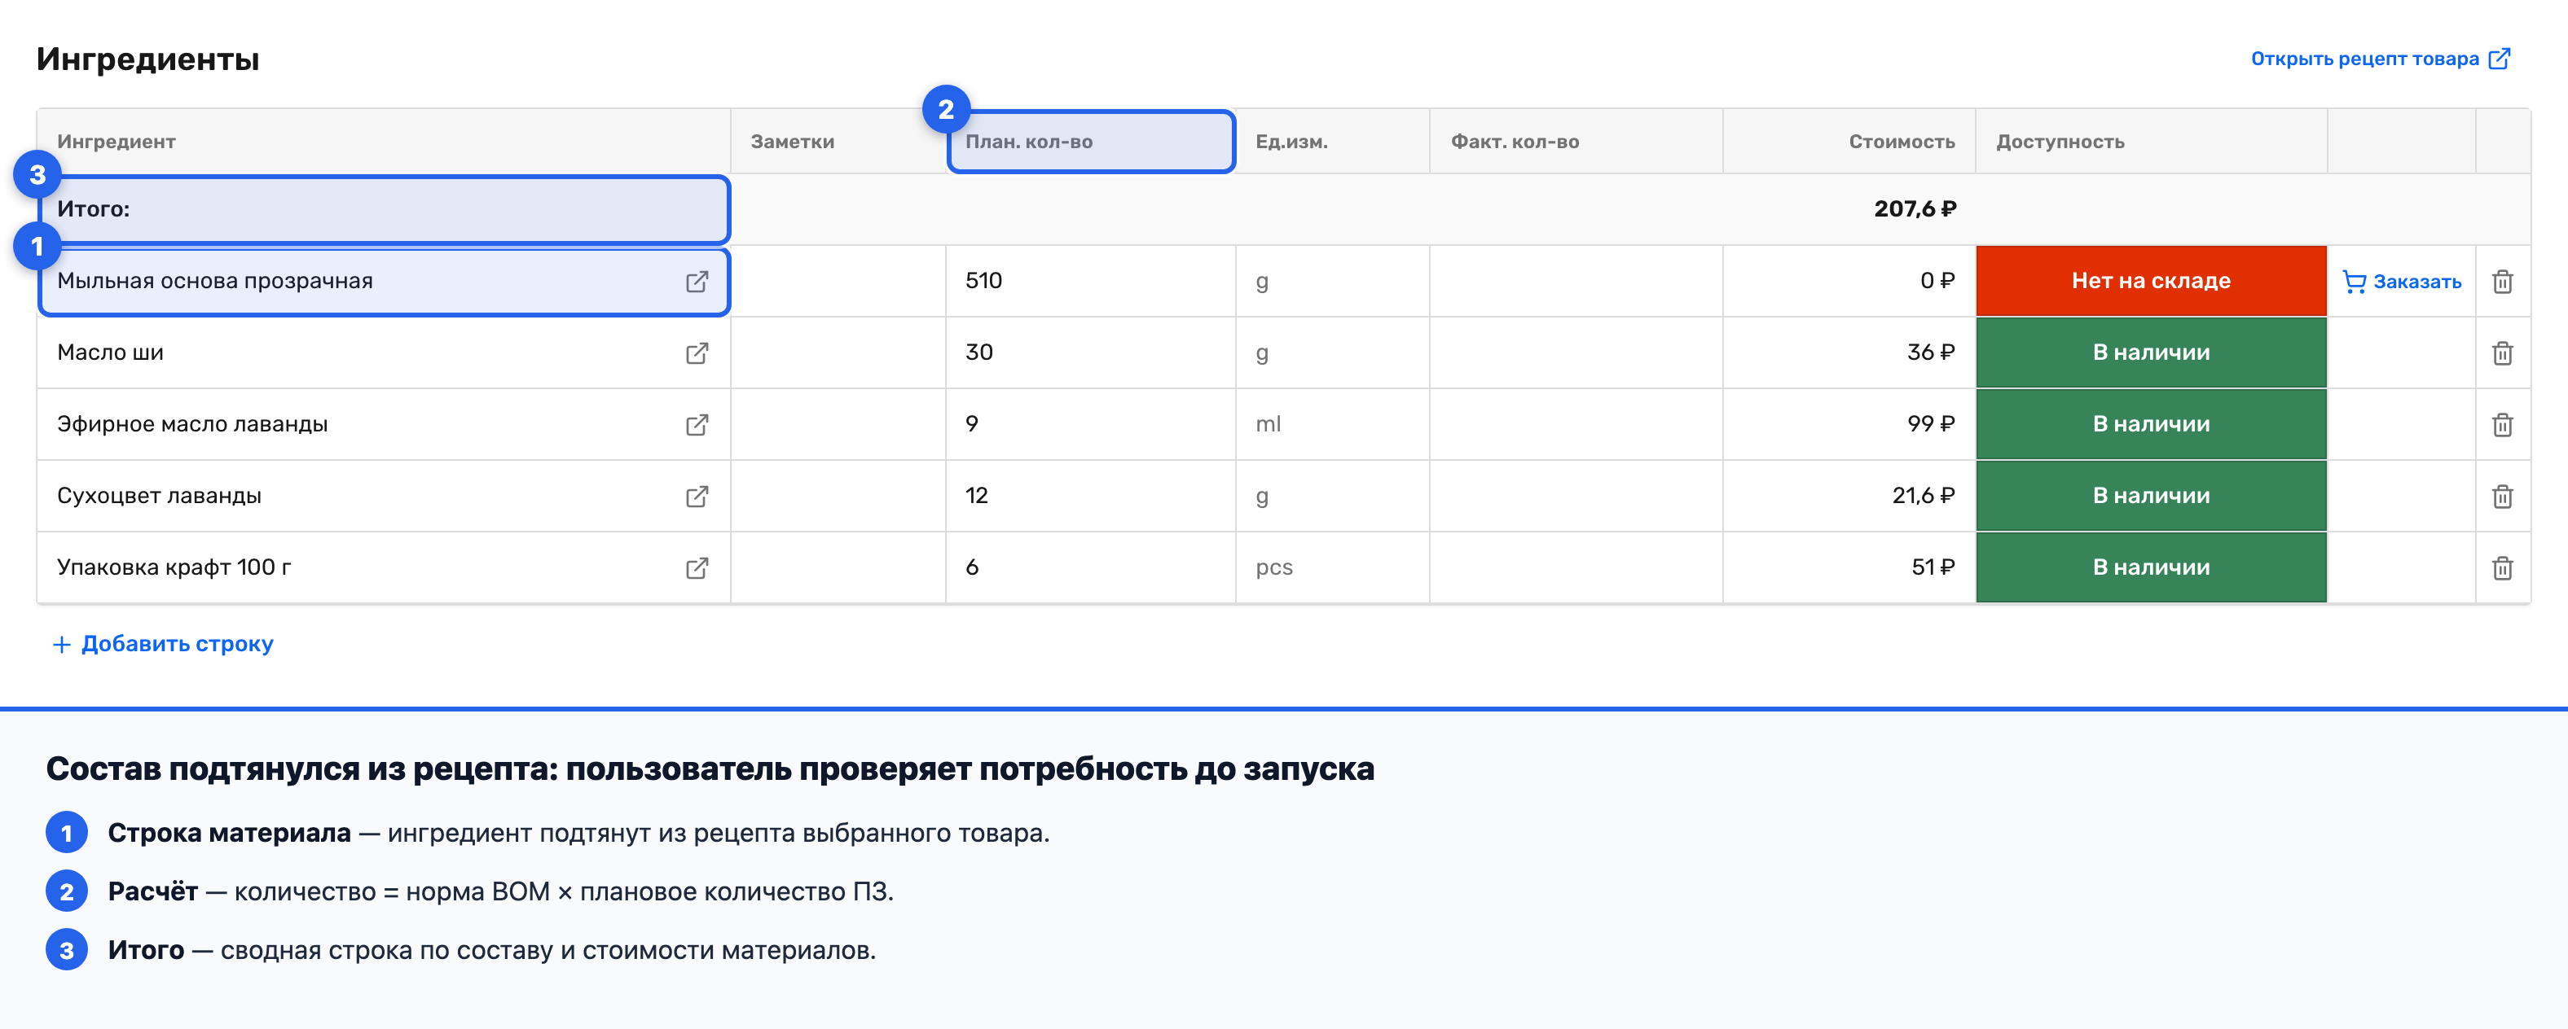Delete the Мыльная основа прозрачная row

coord(2502,282)
